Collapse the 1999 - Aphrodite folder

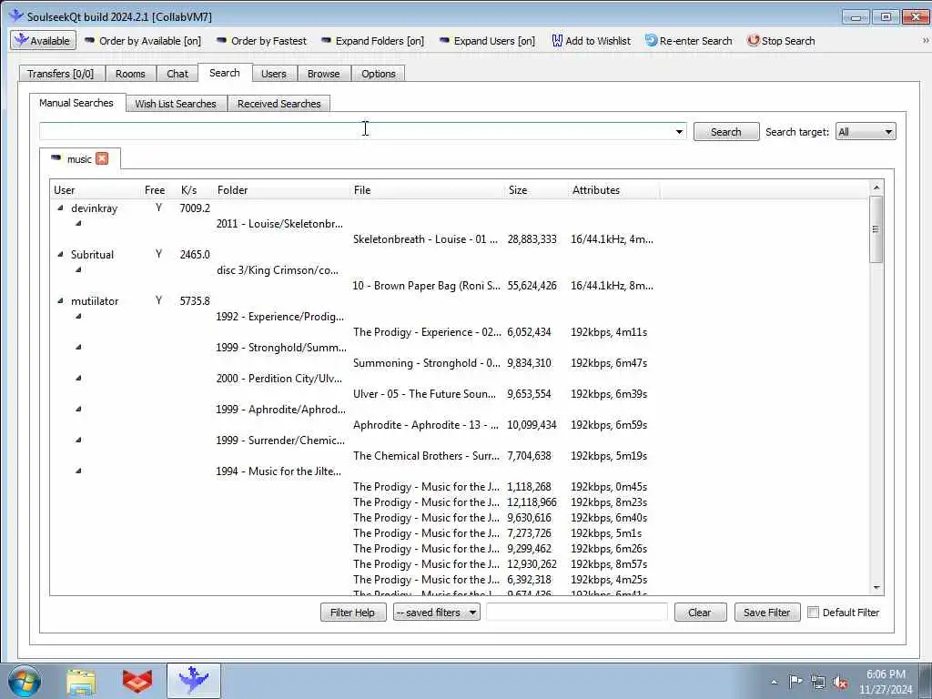point(78,409)
